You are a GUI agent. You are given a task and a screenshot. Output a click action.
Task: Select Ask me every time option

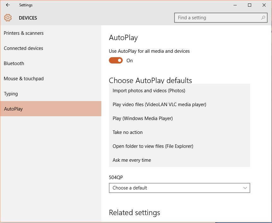pyautogui.click(x=132, y=160)
